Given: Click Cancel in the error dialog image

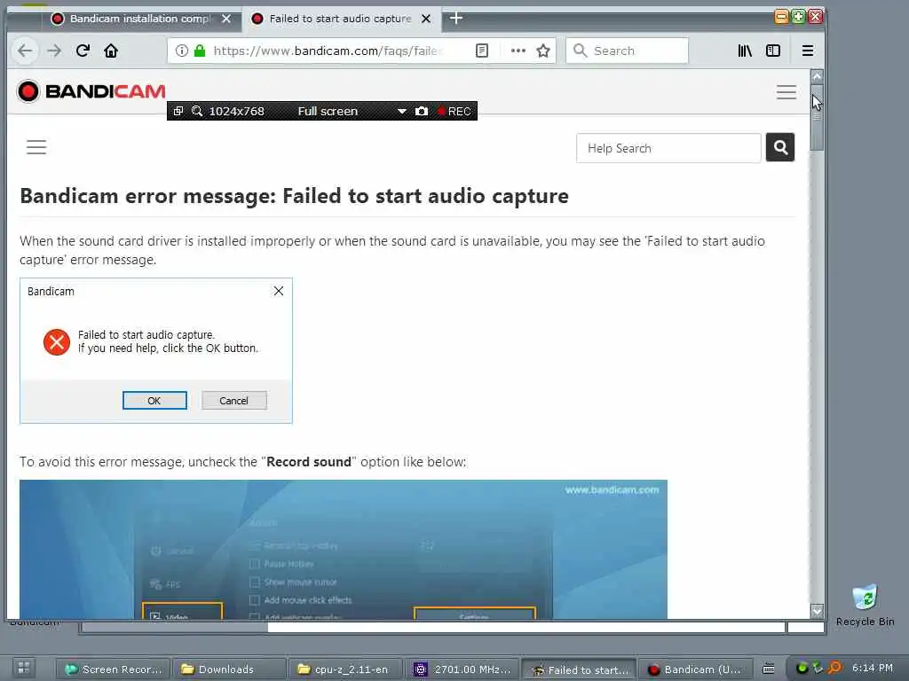Looking at the screenshot, I should 233,401.
